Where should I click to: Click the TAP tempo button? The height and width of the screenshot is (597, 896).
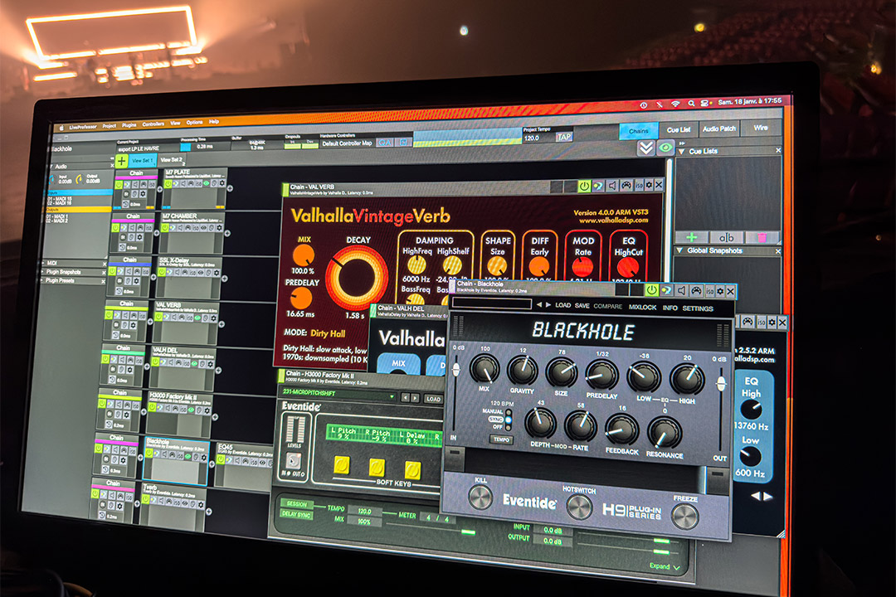[564, 137]
